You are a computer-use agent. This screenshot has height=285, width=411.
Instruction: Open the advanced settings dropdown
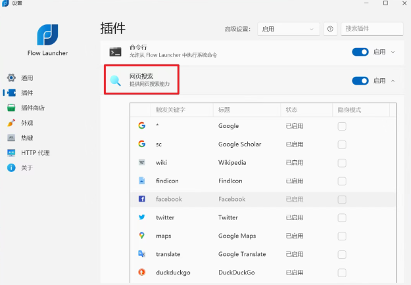click(288, 29)
